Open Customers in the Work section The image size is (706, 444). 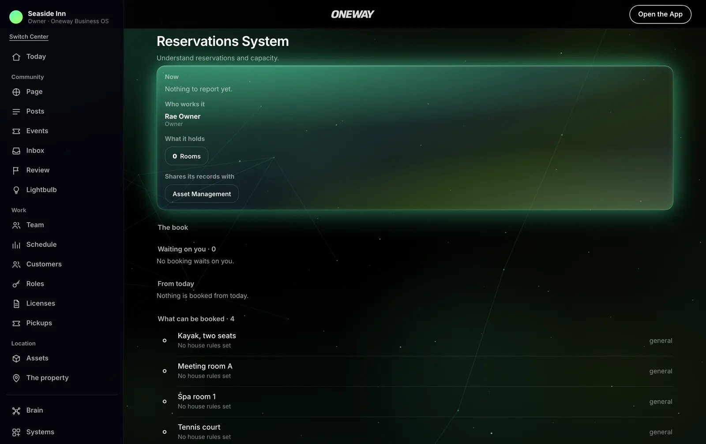62,264
